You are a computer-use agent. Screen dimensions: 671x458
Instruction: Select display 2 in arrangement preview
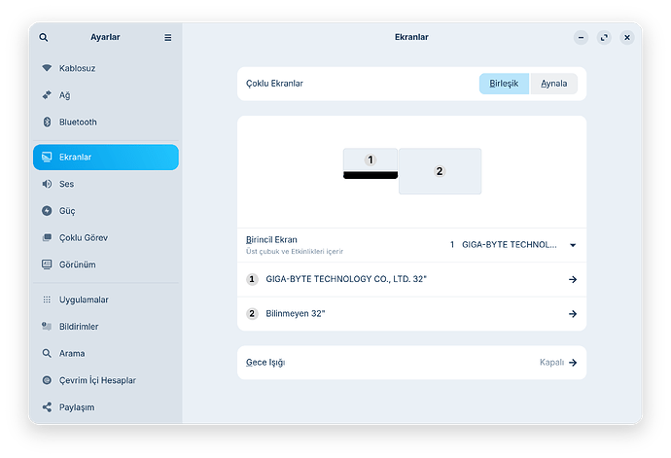pyautogui.click(x=440, y=171)
